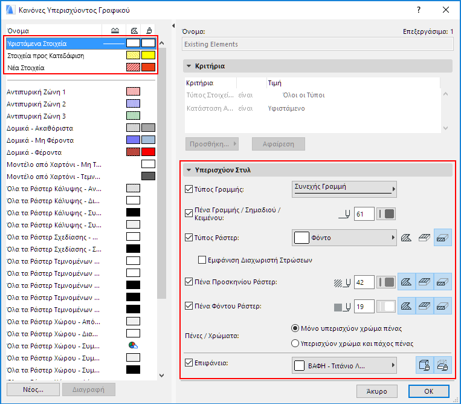461x404 pixels.
Task: Click Existing Elements name field
Action: coord(318,44)
